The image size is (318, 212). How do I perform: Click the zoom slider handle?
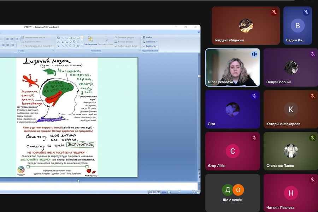180,192
